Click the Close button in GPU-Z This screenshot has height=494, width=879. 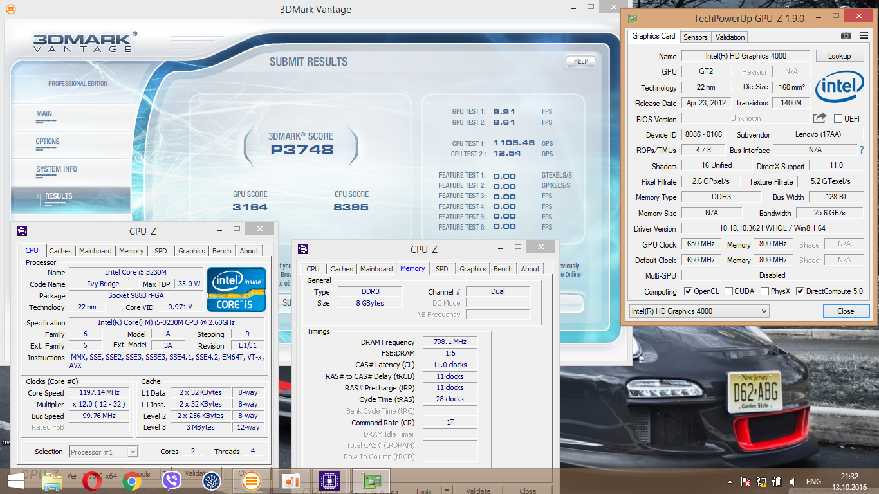[846, 311]
